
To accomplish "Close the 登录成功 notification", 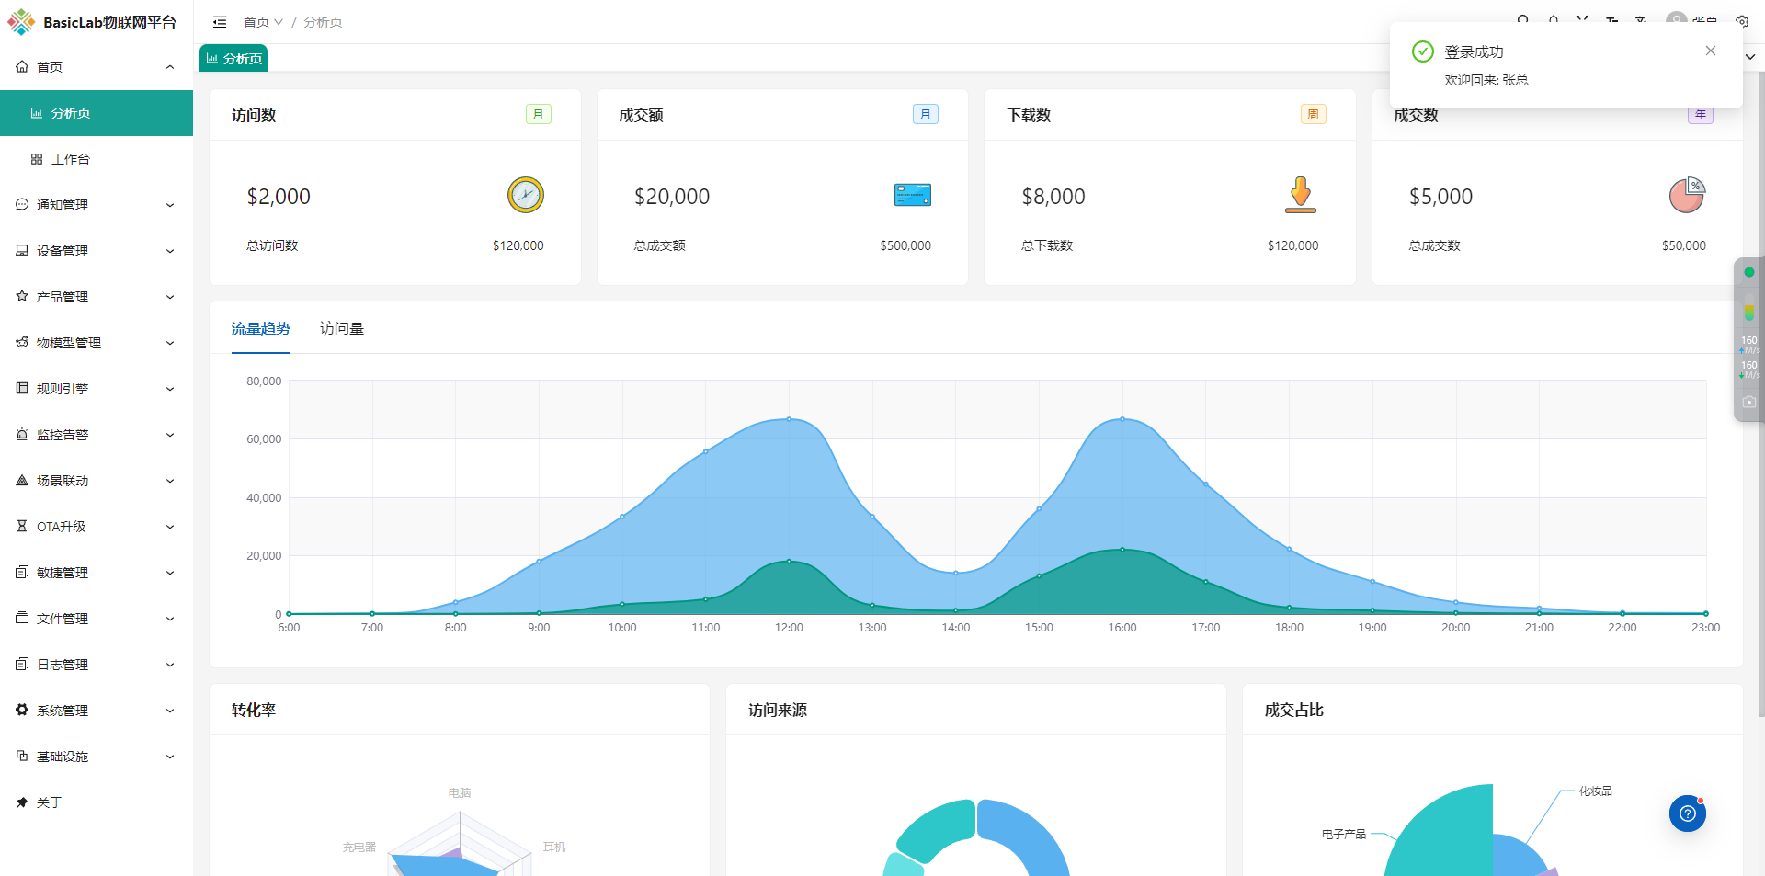I will click(x=1711, y=51).
